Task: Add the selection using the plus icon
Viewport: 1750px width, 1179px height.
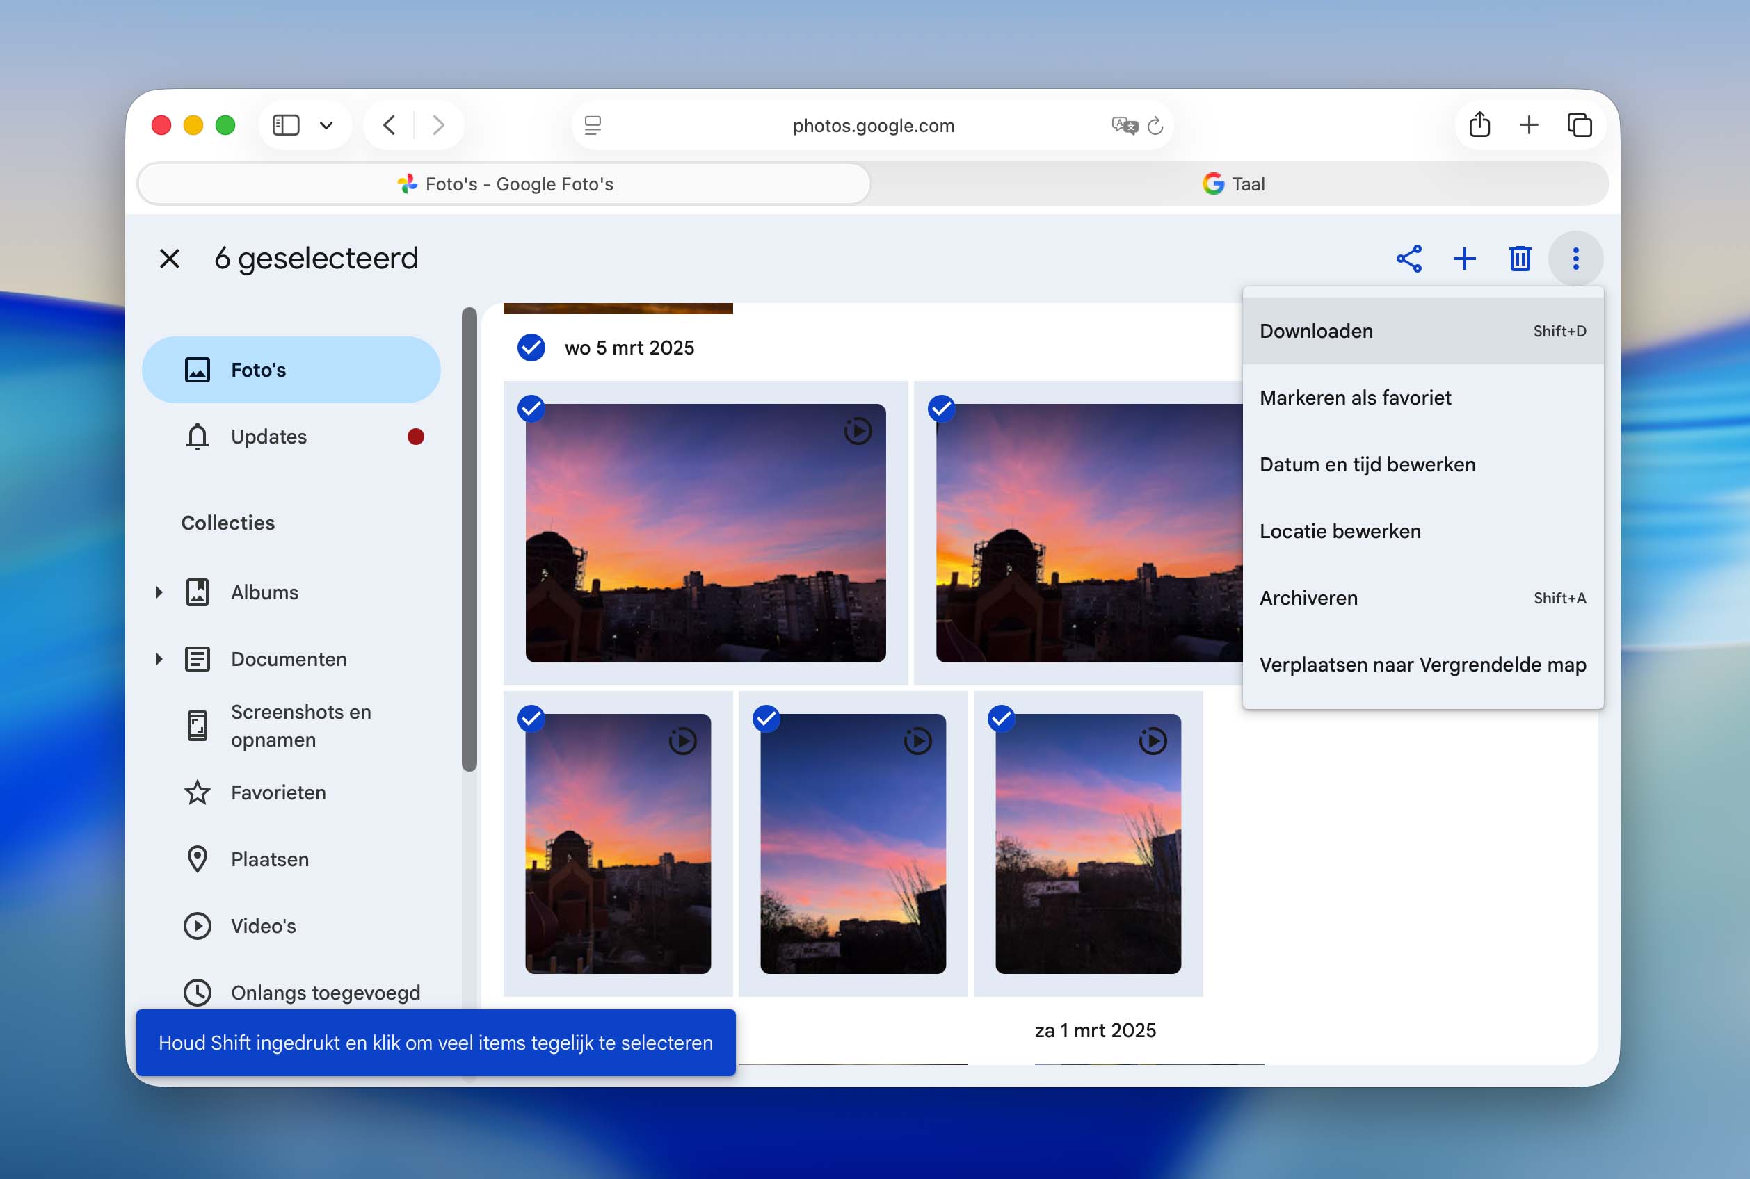Action: tap(1464, 259)
